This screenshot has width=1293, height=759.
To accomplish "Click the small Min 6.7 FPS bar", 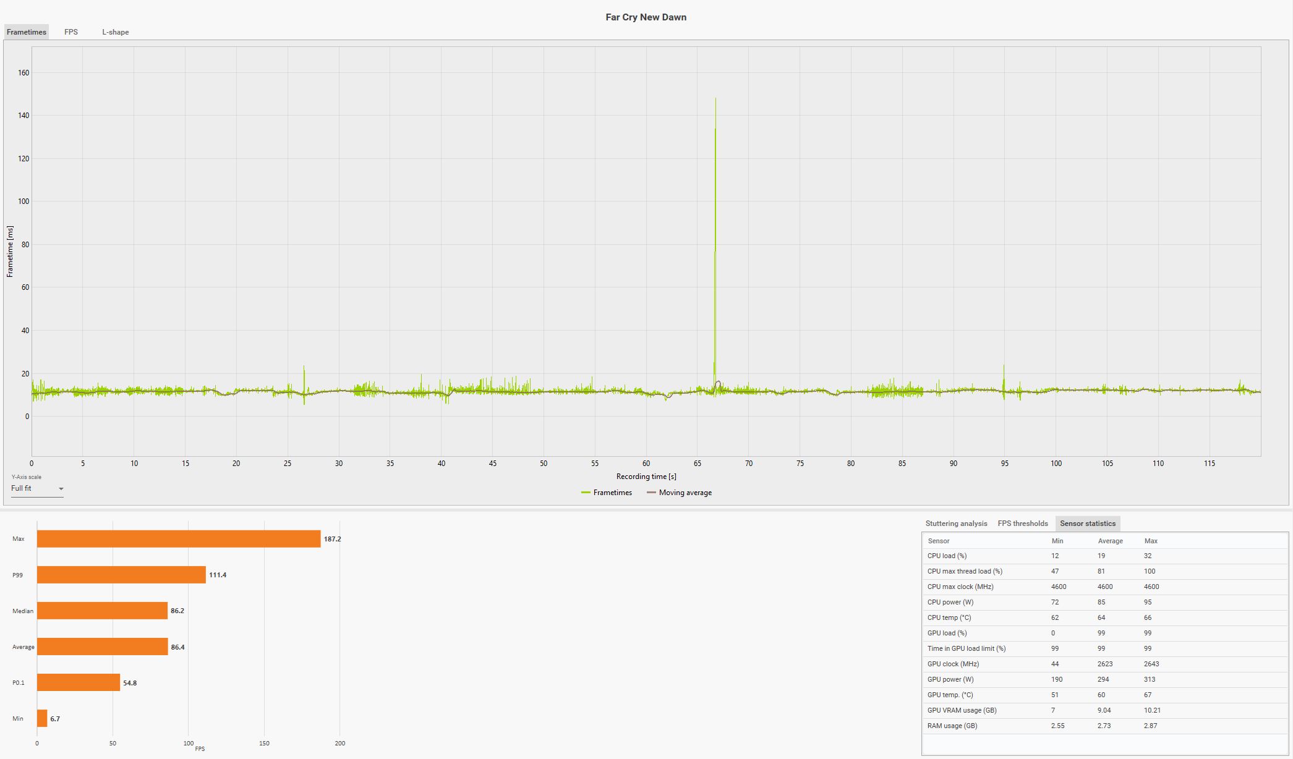I will 42,718.
